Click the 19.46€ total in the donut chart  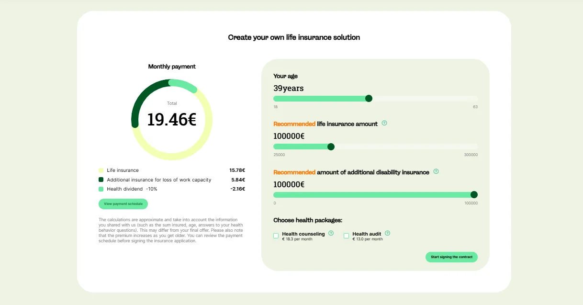coord(171,120)
